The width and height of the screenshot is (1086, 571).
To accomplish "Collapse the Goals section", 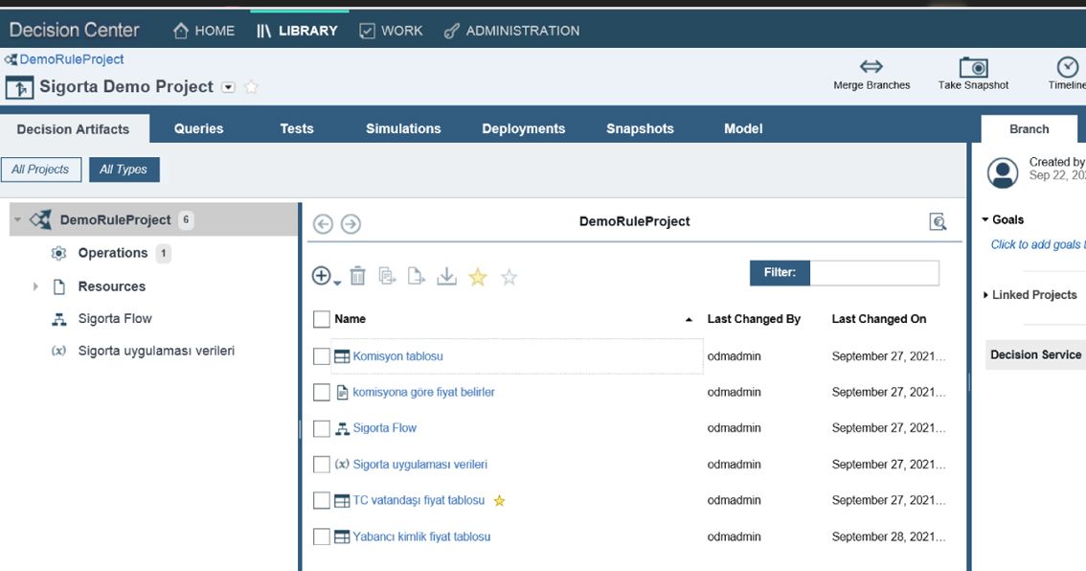I will click(984, 219).
